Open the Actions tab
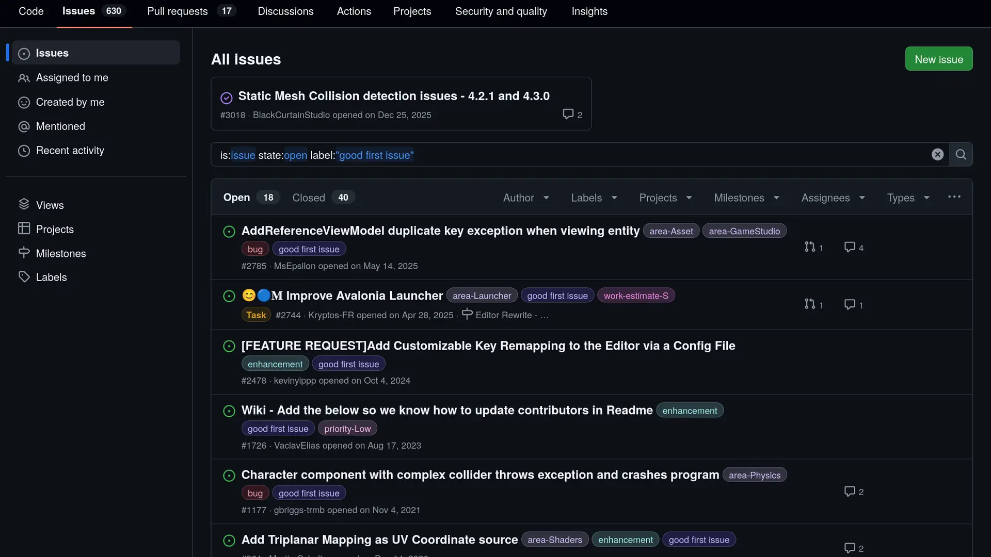 [x=354, y=11]
